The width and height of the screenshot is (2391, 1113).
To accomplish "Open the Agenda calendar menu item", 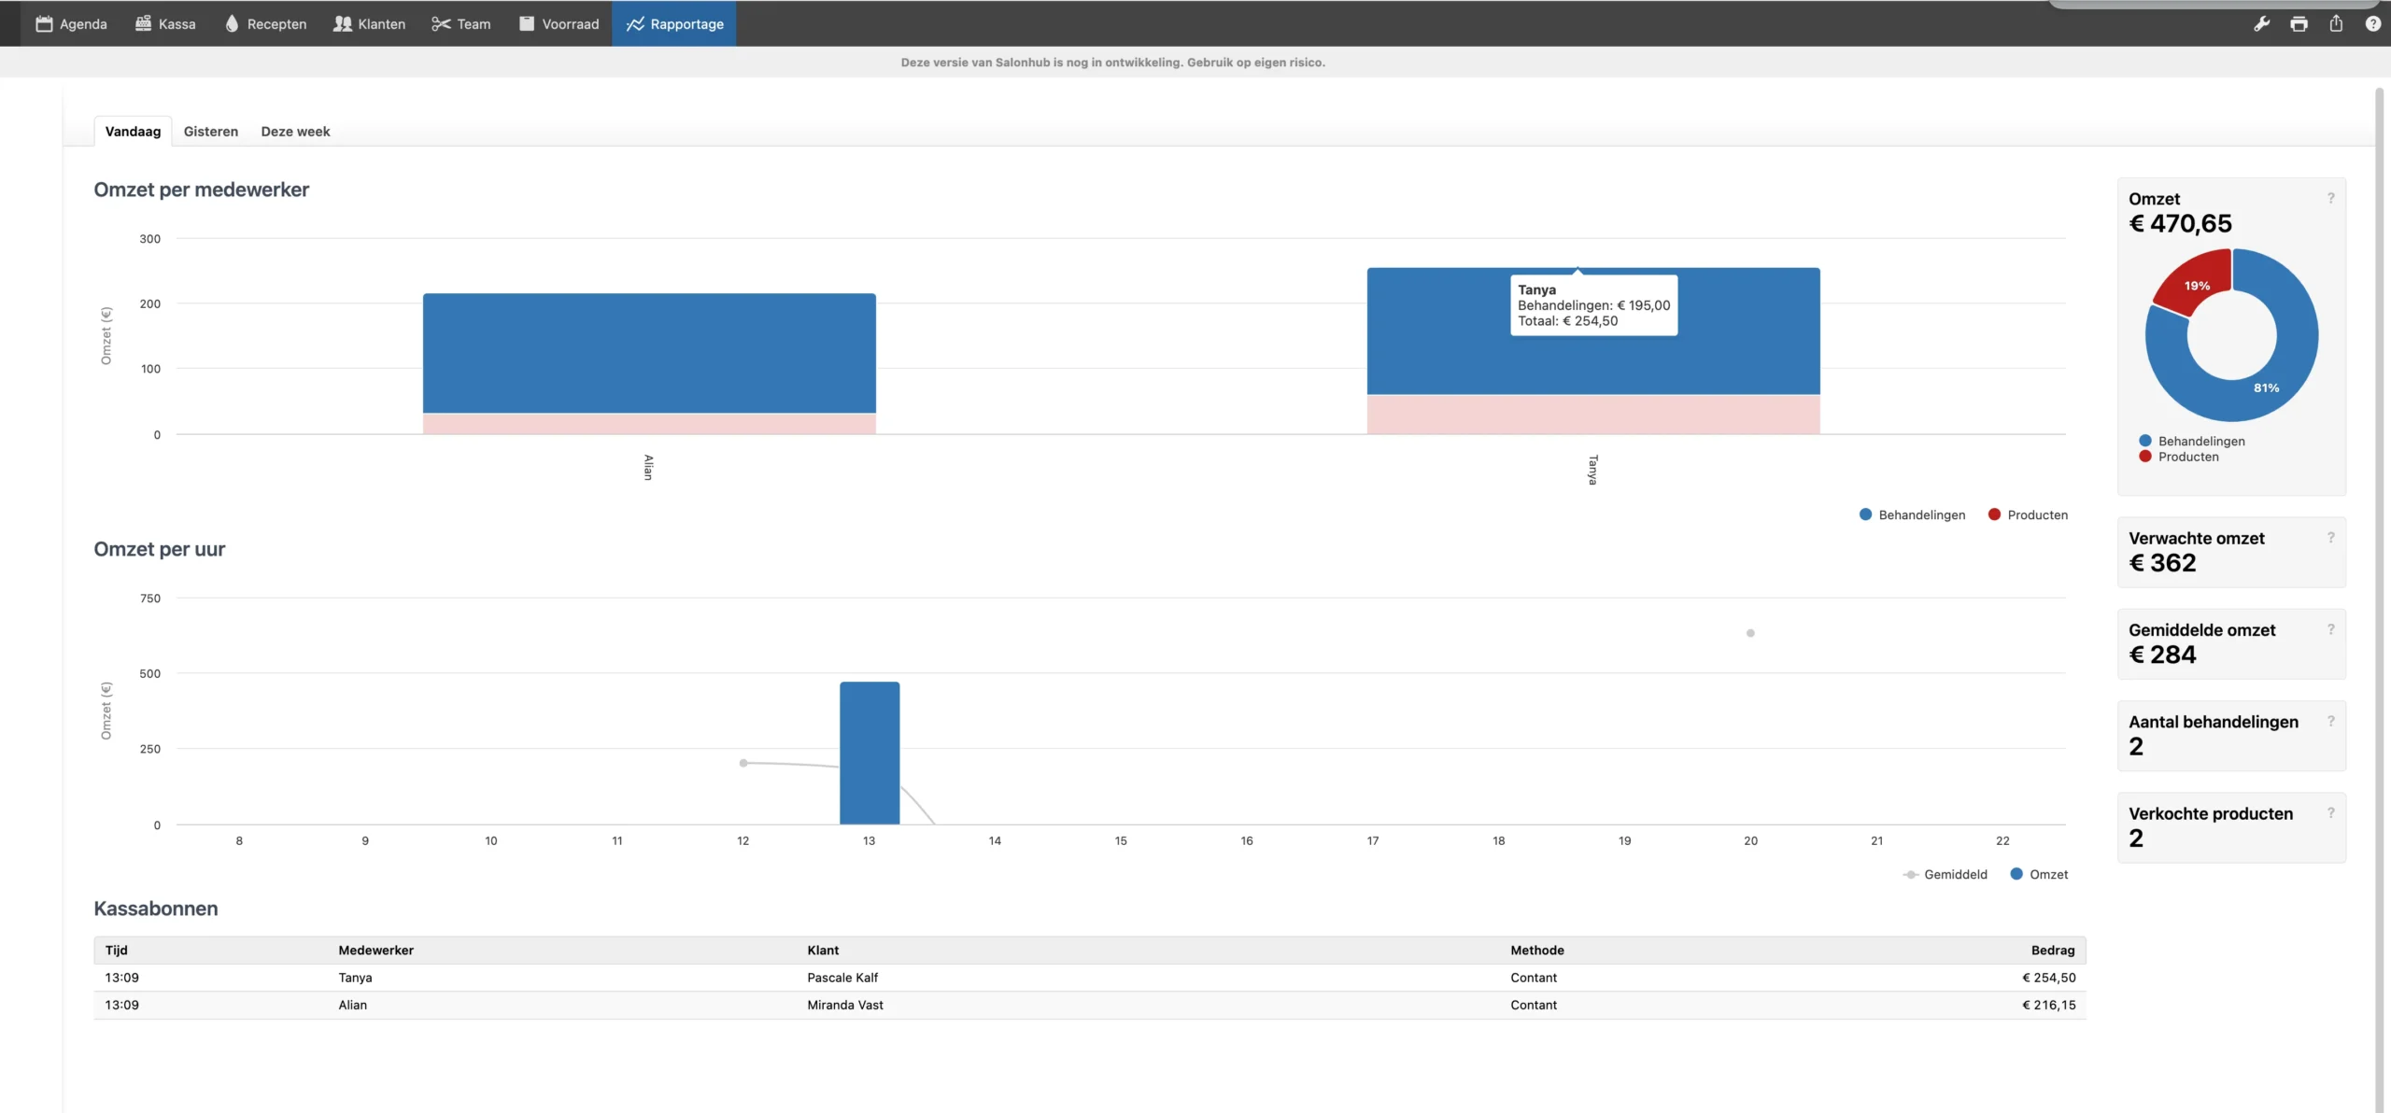I will pyautogui.click(x=71, y=24).
